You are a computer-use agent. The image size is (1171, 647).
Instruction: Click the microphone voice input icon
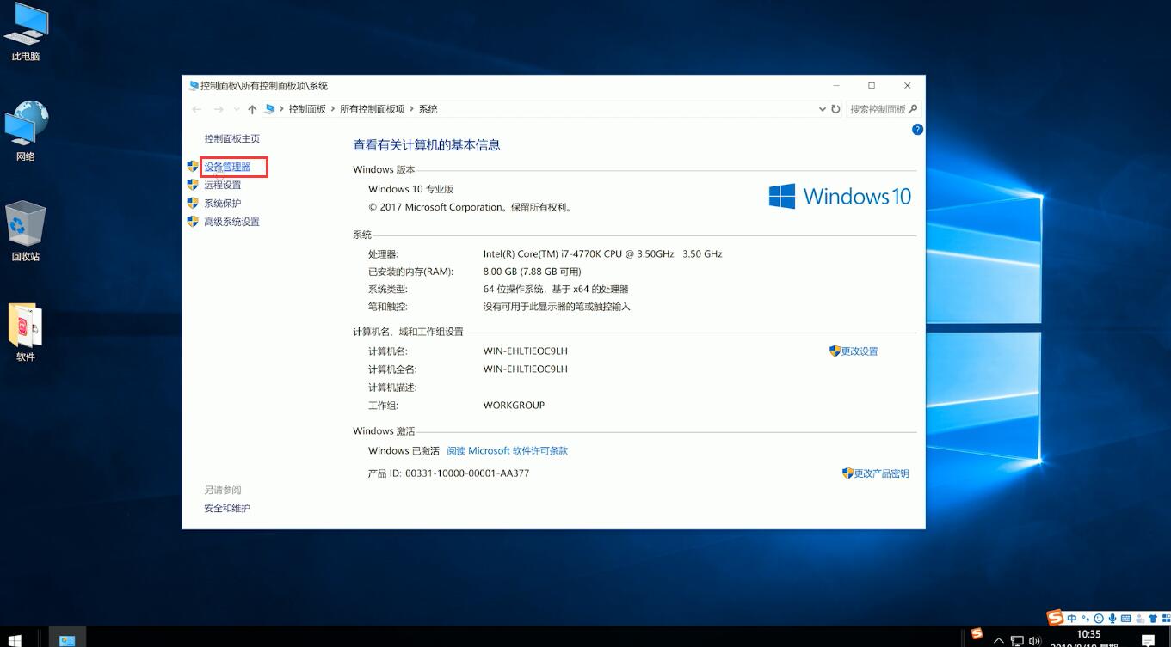point(1112,619)
